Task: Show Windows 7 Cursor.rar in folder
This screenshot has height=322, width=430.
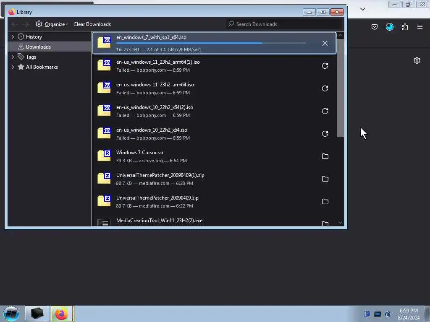Action: 325,156
